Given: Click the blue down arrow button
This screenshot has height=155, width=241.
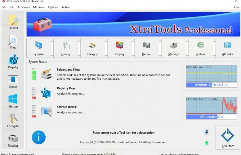Looking at the screenshot, I should coord(207,132).
